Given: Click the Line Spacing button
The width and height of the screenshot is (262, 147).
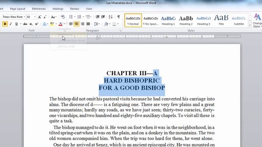Looking at the screenshot, I should 97,24.
